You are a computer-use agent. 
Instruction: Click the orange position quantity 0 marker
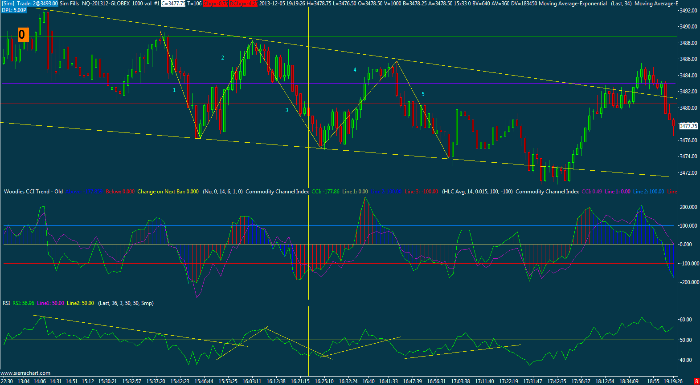click(x=23, y=34)
